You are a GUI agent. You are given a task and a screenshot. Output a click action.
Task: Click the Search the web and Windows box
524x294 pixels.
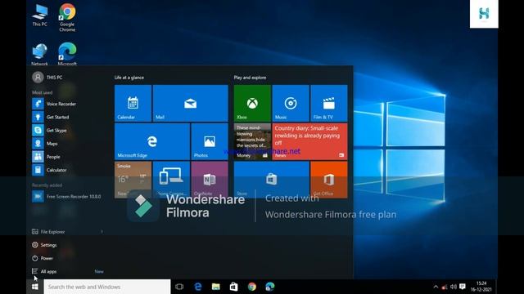point(107,287)
